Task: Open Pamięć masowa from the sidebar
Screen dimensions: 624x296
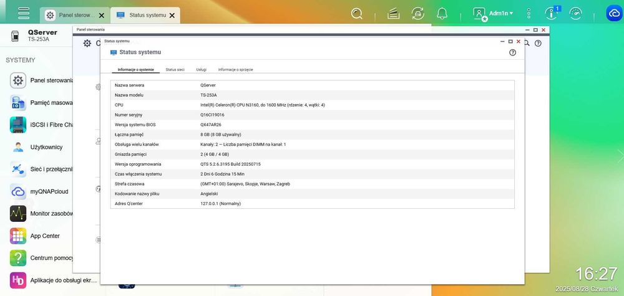Action: (x=41, y=103)
